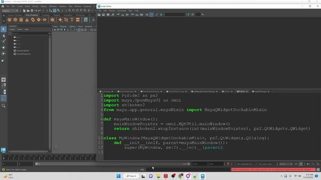Create a polygon cylinder from the shelf
Screen dimensions: 321x180
tap(21, 20)
